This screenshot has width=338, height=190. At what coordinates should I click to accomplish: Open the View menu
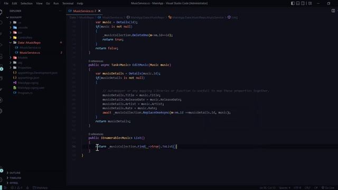39,4
